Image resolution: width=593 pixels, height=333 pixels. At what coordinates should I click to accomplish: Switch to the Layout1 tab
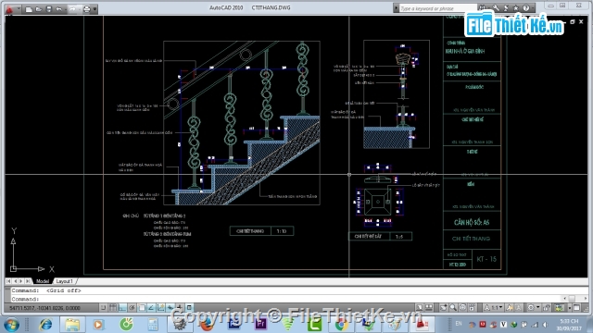(64, 281)
